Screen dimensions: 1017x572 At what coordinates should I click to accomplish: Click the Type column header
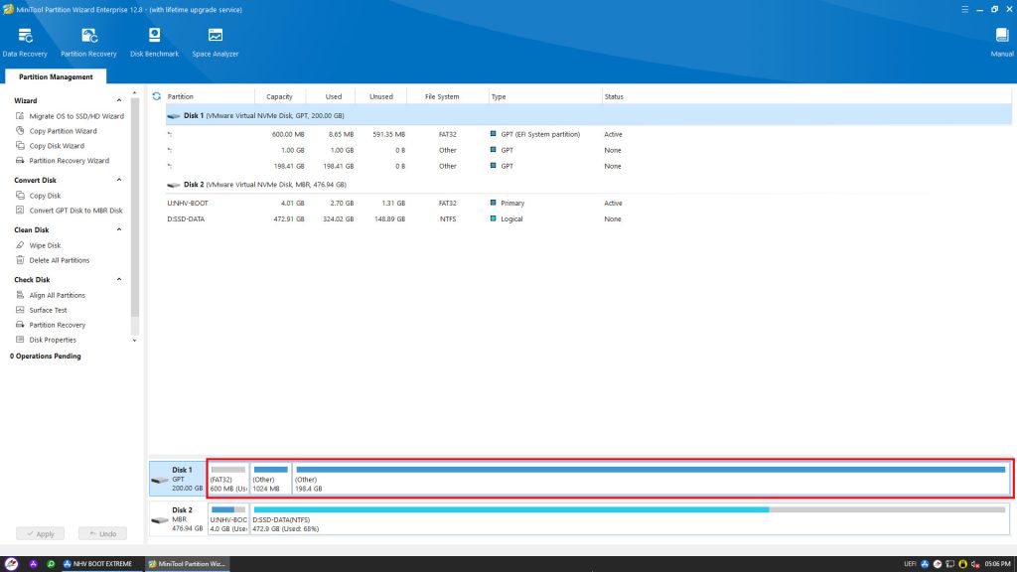[x=545, y=96]
